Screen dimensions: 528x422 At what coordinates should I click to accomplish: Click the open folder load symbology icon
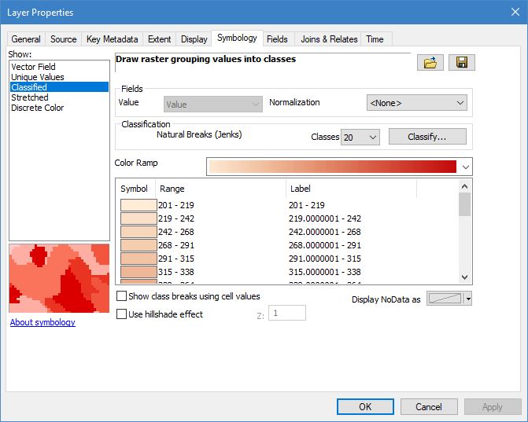[430, 63]
